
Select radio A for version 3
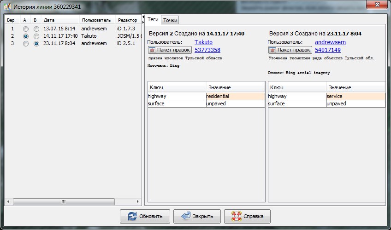26,44
